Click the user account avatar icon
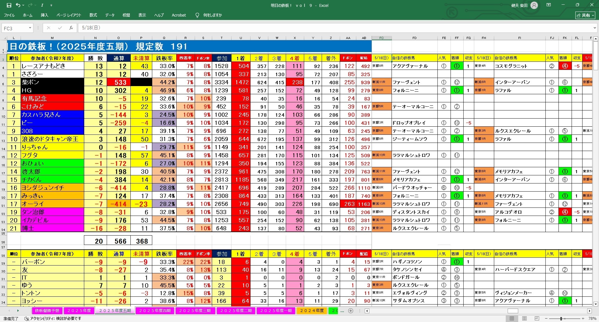The width and height of the screenshot is (599, 322). [x=534, y=5]
